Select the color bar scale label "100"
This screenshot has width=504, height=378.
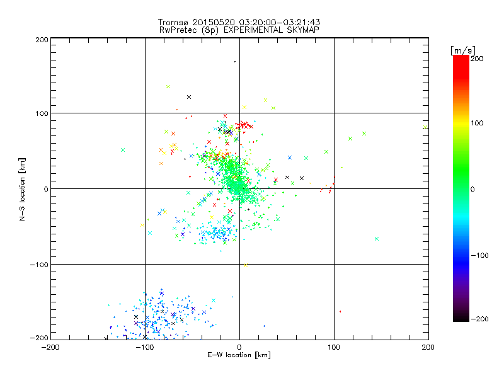click(477, 123)
